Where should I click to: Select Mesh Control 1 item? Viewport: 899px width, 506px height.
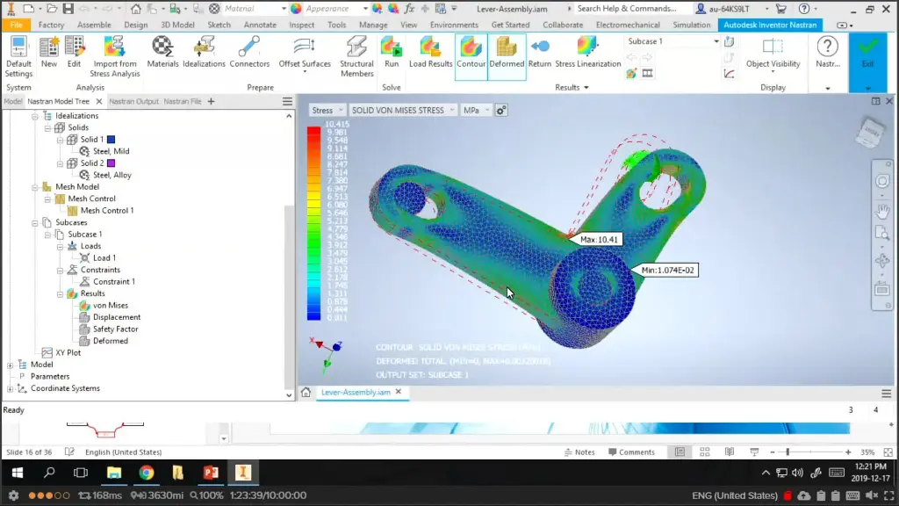click(107, 211)
